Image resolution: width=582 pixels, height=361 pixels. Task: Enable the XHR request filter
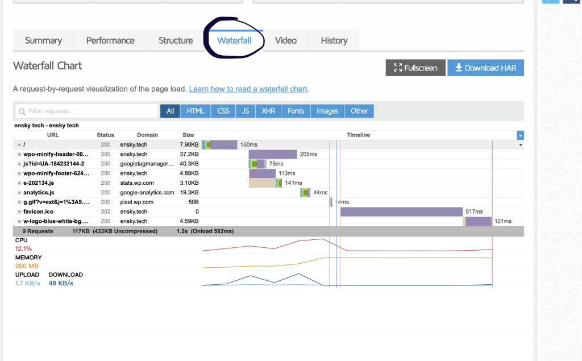[x=268, y=111]
